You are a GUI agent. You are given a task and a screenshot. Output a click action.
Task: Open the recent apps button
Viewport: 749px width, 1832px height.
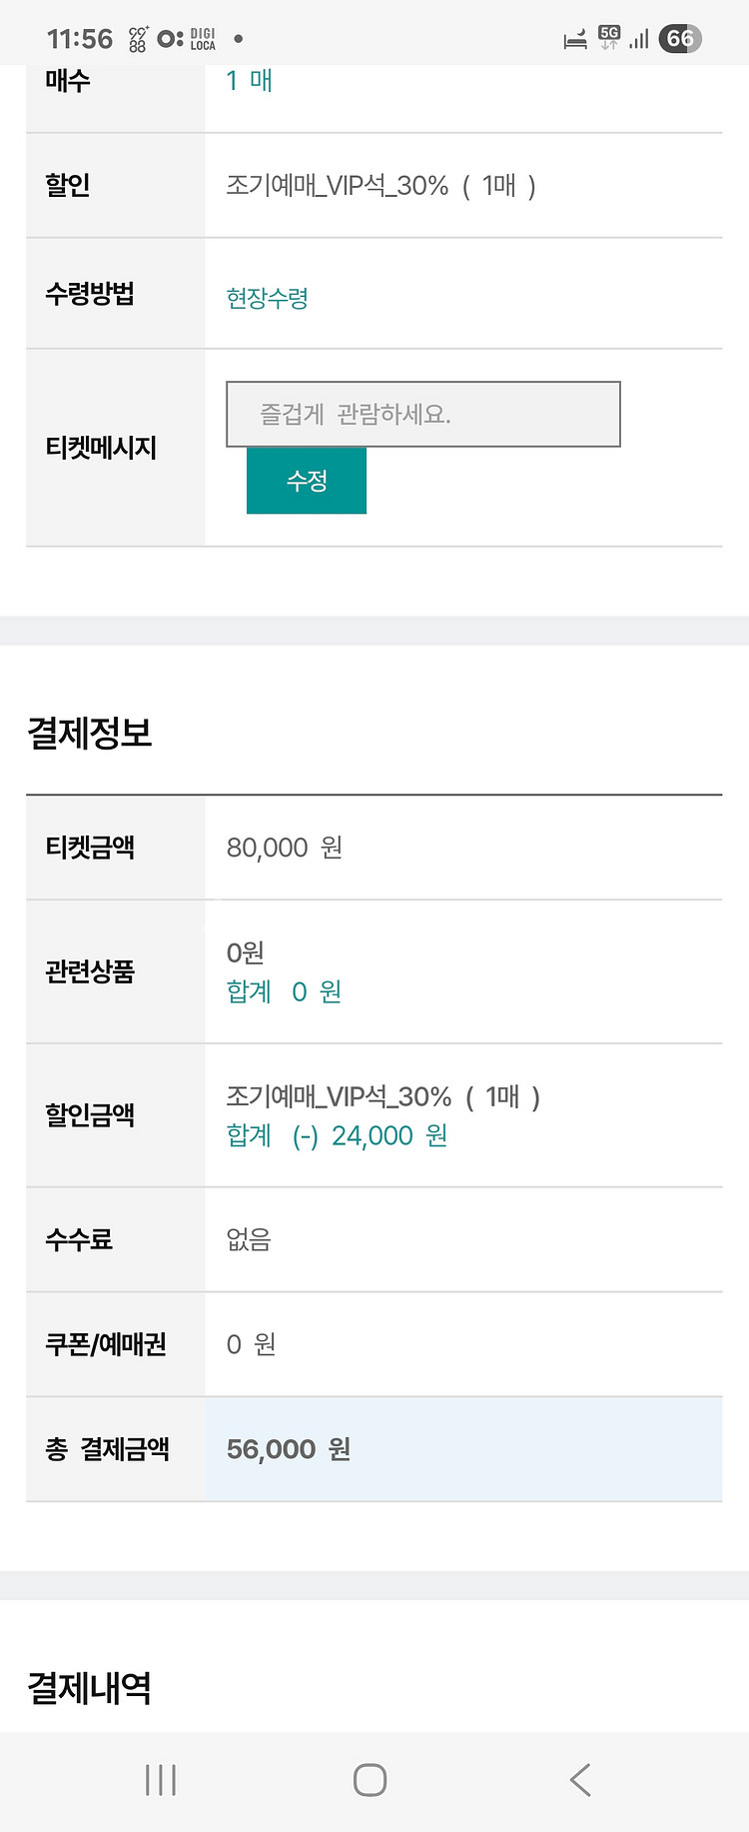[x=161, y=1780]
